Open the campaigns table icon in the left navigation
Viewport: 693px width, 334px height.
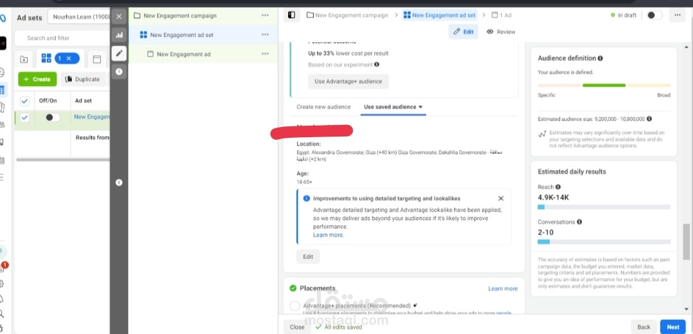coord(2,90)
